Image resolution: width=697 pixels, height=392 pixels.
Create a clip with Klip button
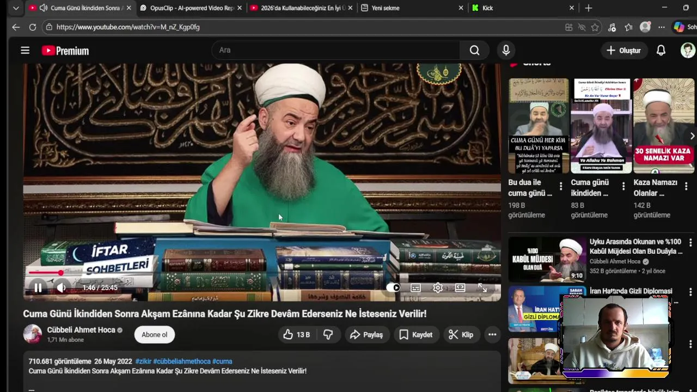(x=461, y=335)
